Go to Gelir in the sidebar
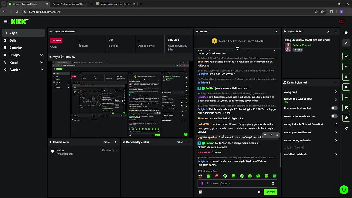Viewport: 352px width, 198px height. [23, 40]
